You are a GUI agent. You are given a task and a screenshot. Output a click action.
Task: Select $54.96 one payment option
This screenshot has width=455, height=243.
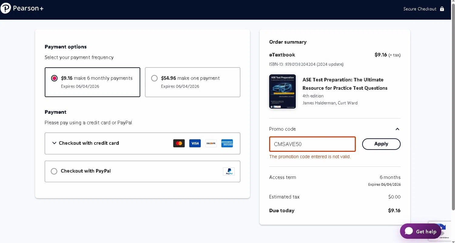(x=193, y=82)
